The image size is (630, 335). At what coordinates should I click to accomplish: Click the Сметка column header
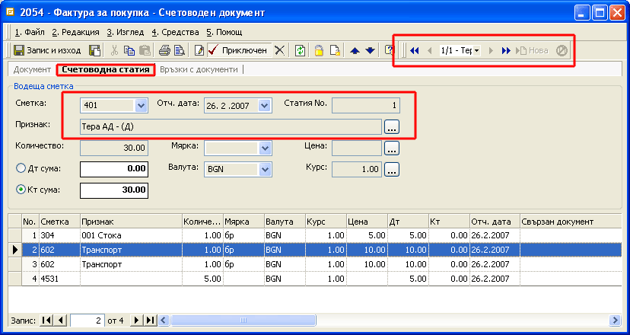point(59,222)
